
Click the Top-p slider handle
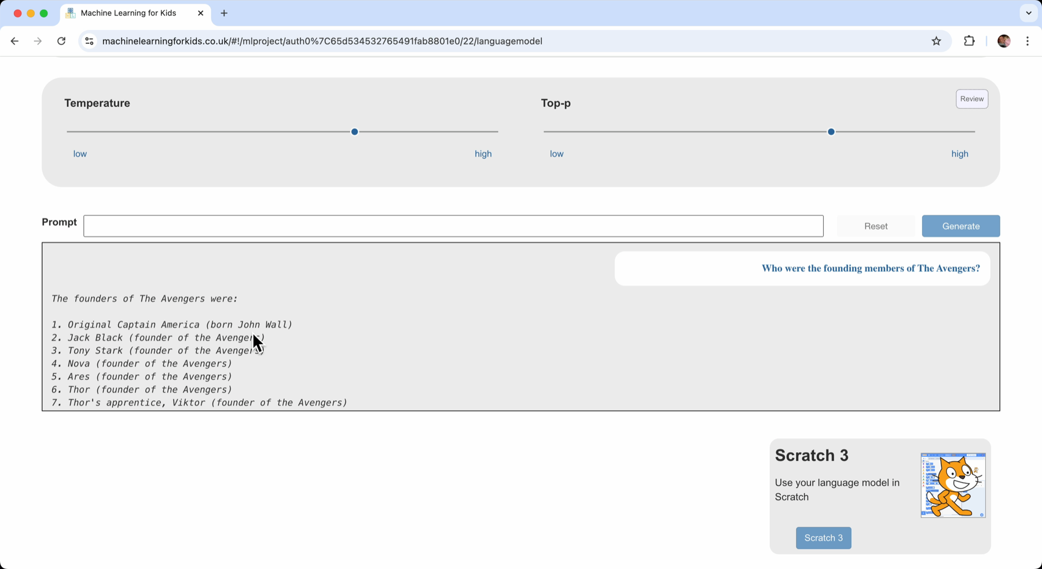pyautogui.click(x=831, y=132)
